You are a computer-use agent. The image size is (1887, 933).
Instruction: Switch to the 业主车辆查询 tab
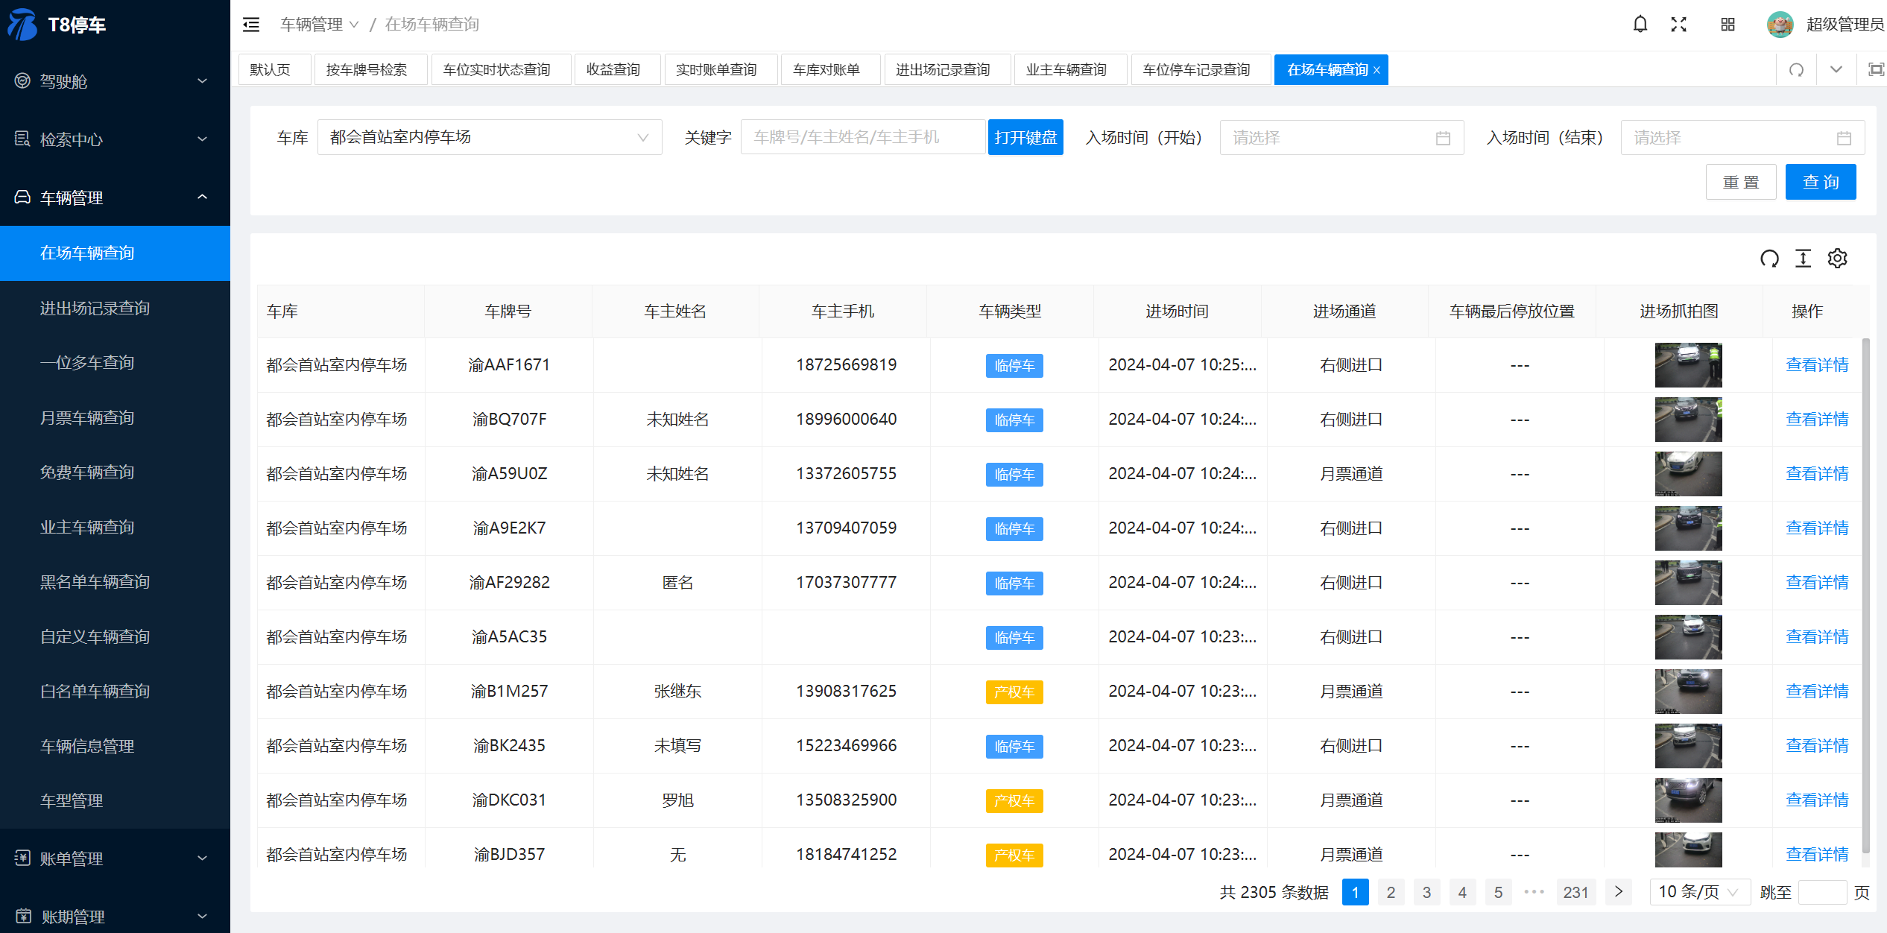point(1071,70)
